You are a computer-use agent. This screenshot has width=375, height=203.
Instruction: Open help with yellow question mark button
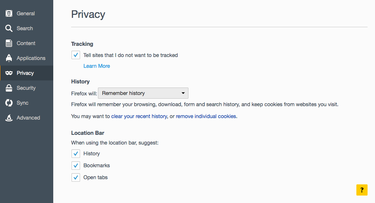(362, 190)
